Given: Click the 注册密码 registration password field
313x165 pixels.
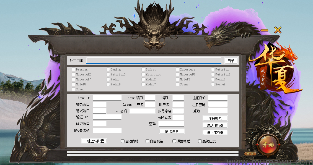Looking at the screenshot, I should pos(218,104).
